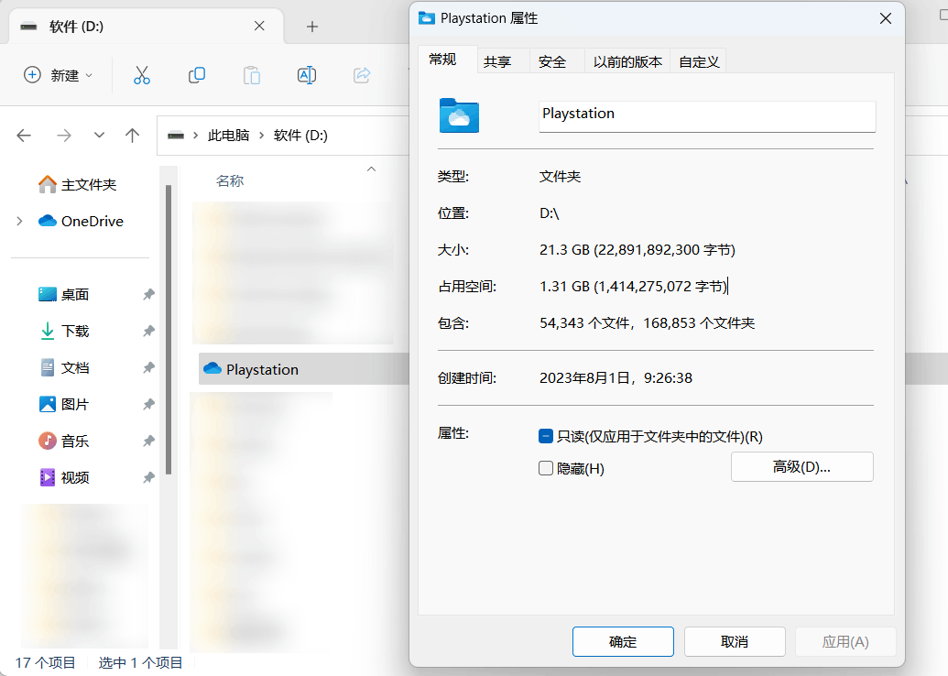Open the 新建 (New) menu button

tap(58, 75)
